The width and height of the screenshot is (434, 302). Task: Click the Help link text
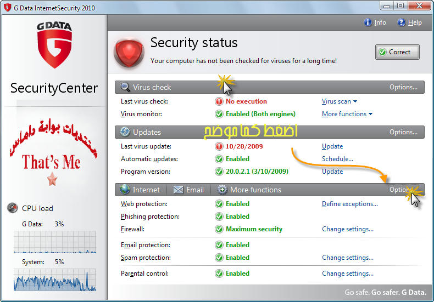[x=415, y=22]
